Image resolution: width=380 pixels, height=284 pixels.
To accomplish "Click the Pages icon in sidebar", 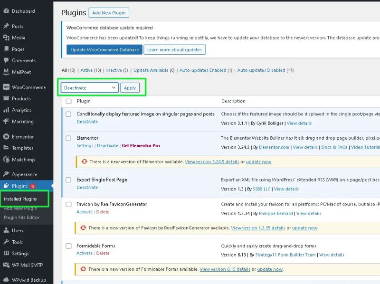I will coord(6,49).
